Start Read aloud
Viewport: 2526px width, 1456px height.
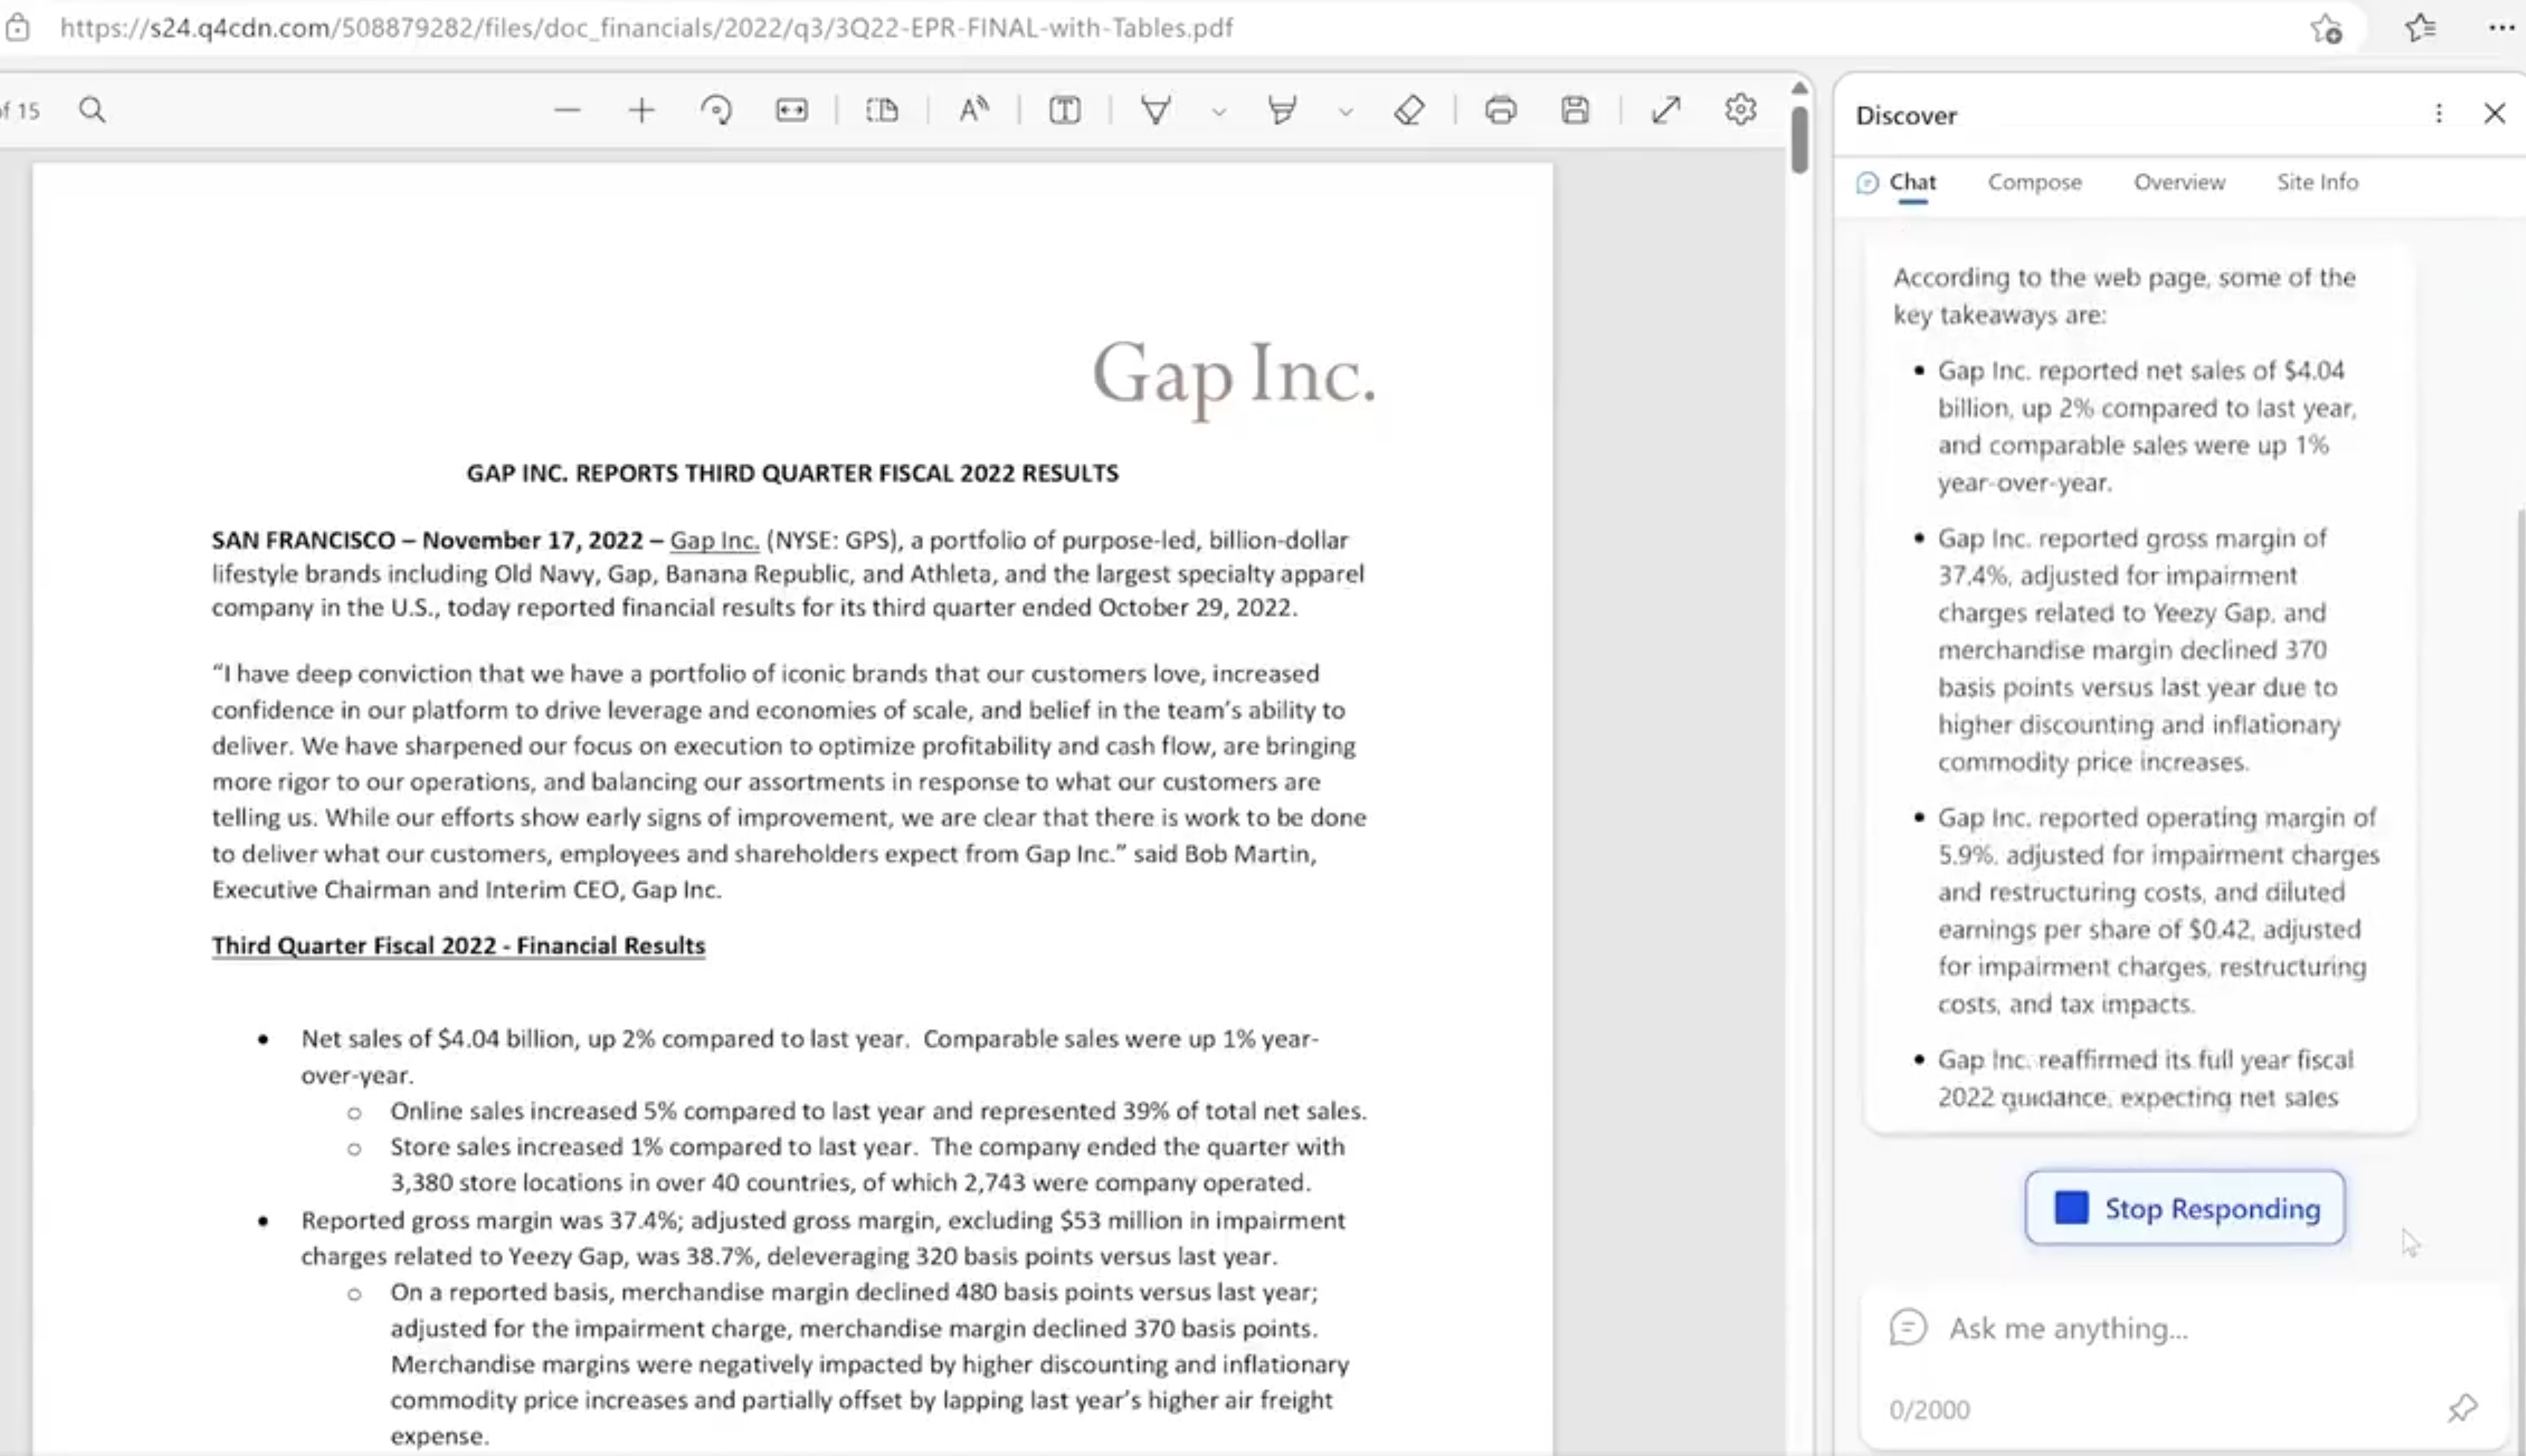pyautogui.click(x=974, y=110)
